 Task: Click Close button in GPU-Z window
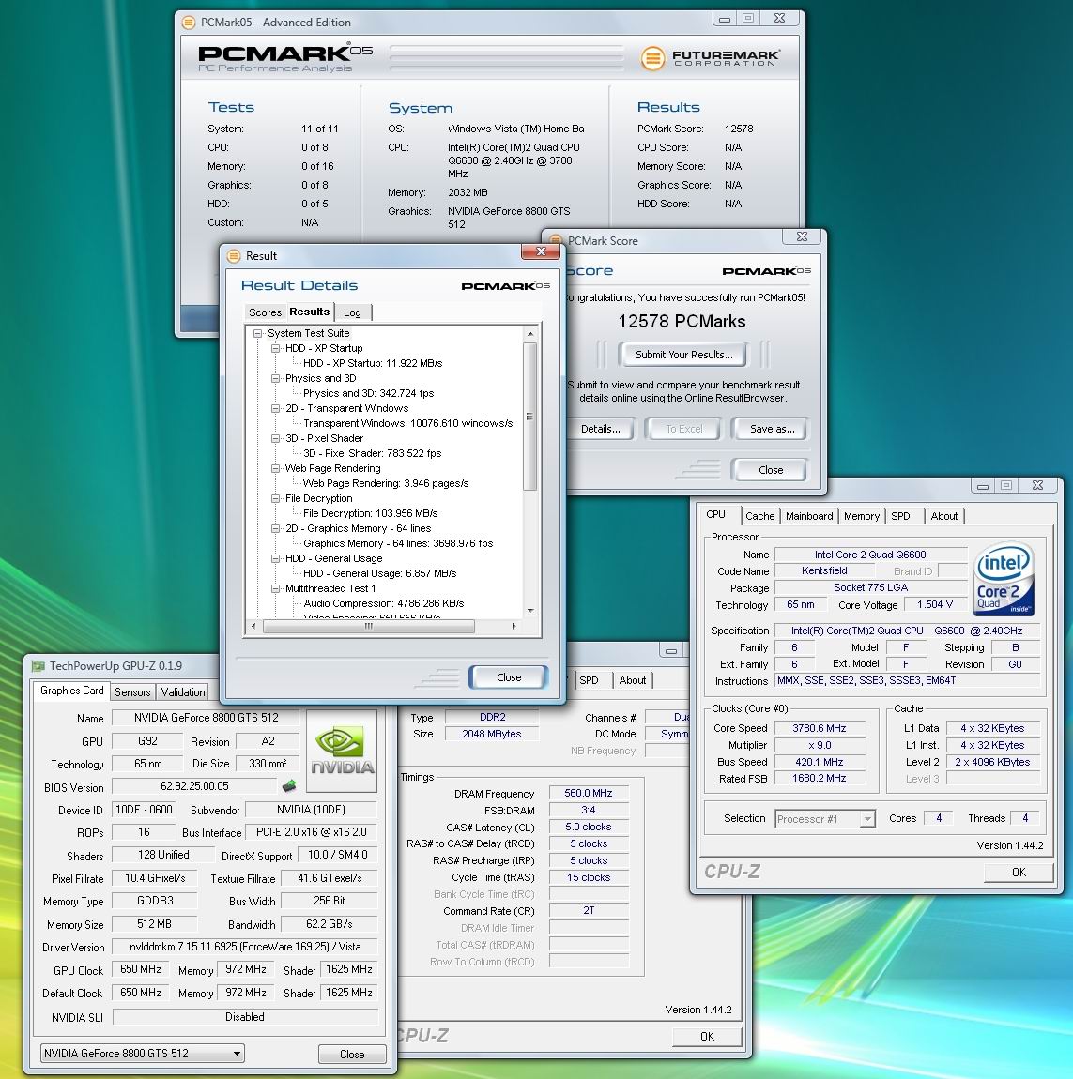coord(351,1055)
